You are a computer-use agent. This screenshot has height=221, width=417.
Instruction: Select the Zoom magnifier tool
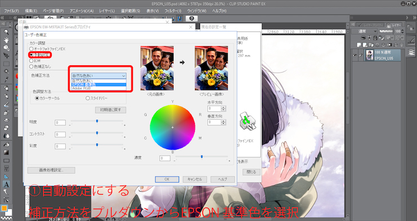click(6, 32)
